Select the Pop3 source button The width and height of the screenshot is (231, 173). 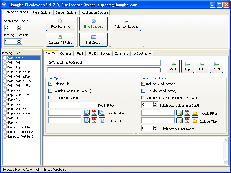coord(216,66)
